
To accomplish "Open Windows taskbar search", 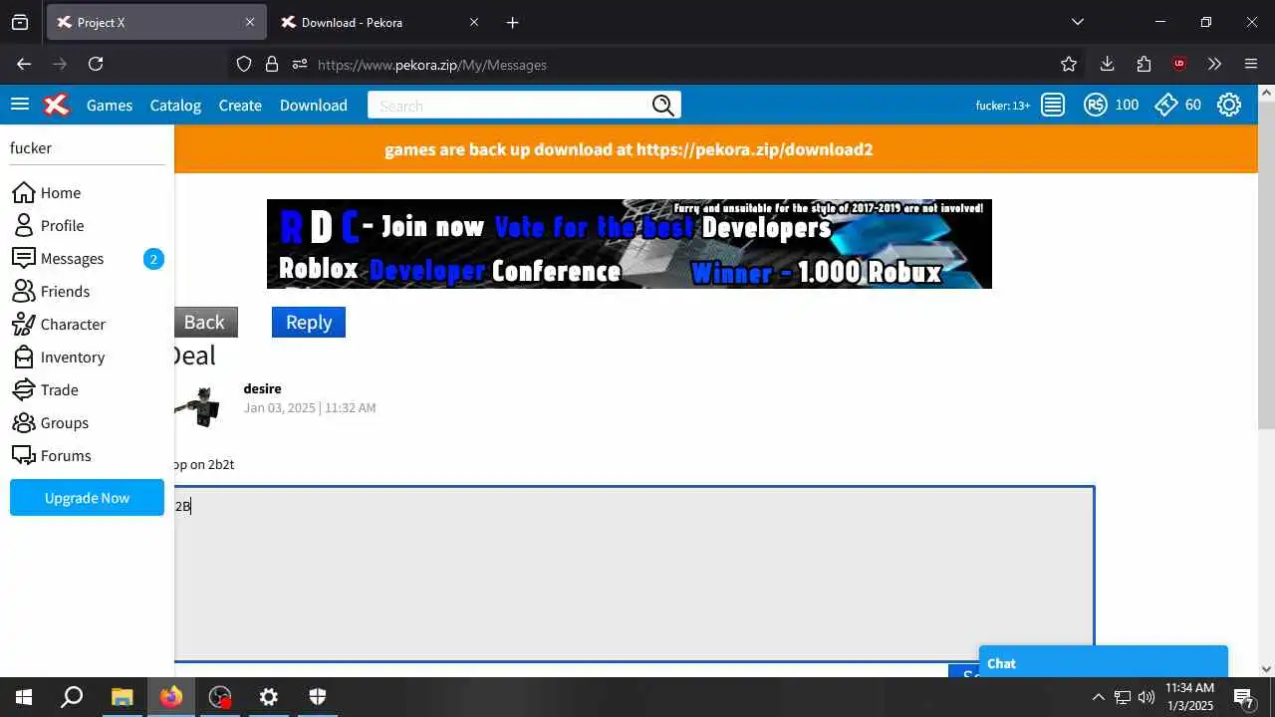I will (72, 697).
